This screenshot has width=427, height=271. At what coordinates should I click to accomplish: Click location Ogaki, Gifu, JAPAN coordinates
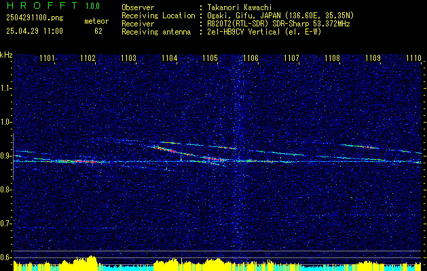279,16
